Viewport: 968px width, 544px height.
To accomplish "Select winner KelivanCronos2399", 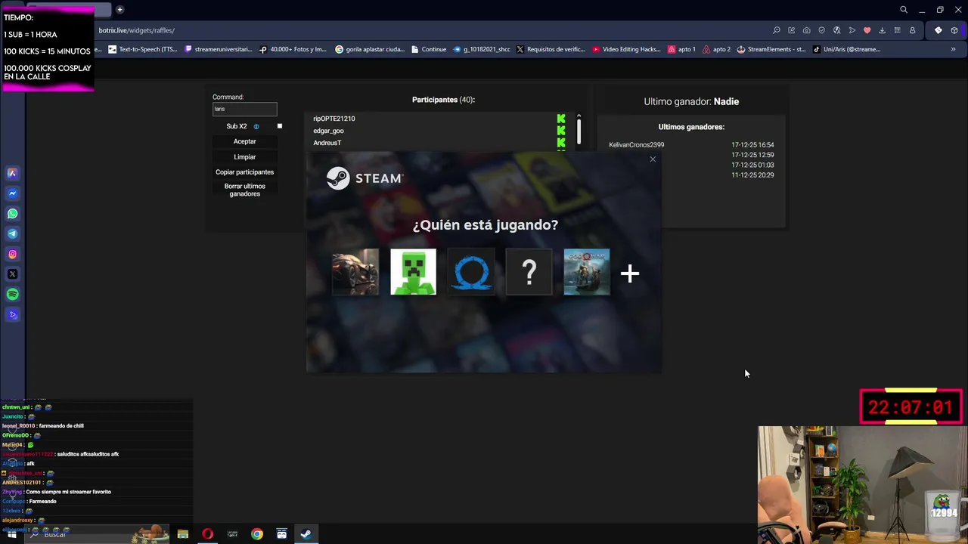I will 637,145.
